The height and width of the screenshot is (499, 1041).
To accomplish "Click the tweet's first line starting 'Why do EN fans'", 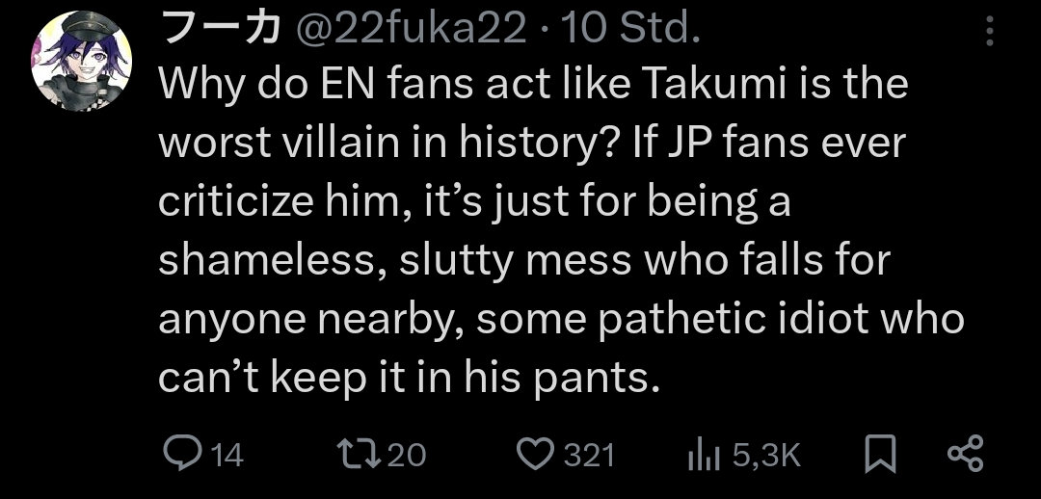I will (533, 87).
